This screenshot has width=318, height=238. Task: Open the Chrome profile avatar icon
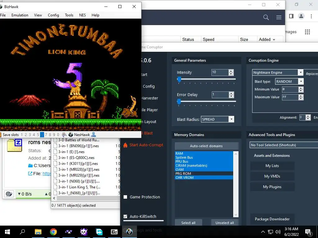click(301, 16)
